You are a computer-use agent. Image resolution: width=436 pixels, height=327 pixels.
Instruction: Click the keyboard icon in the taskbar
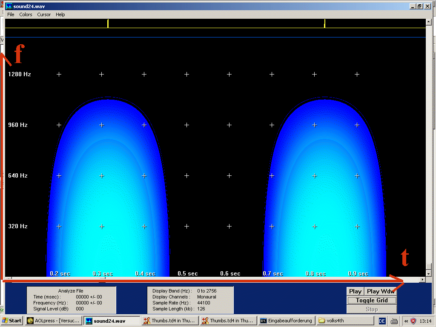[x=394, y=321]
